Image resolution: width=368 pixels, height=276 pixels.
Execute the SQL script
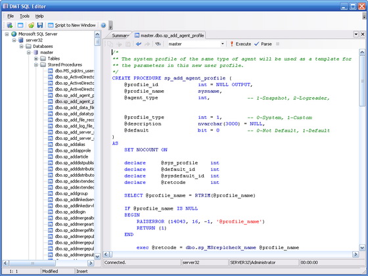pos(241,44)
